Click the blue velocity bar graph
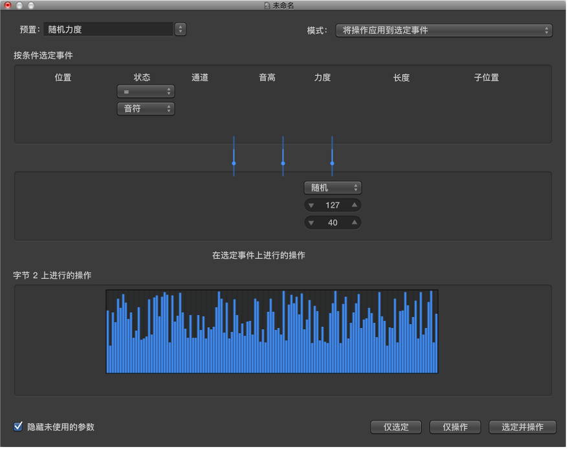This screenshot has height=449, width=568. point(272,332)
